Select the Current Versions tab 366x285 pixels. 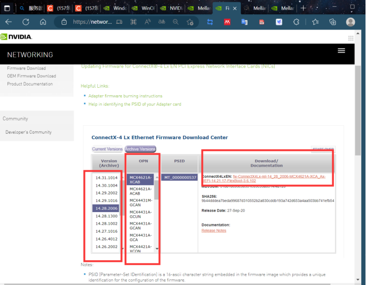point(107,149)
